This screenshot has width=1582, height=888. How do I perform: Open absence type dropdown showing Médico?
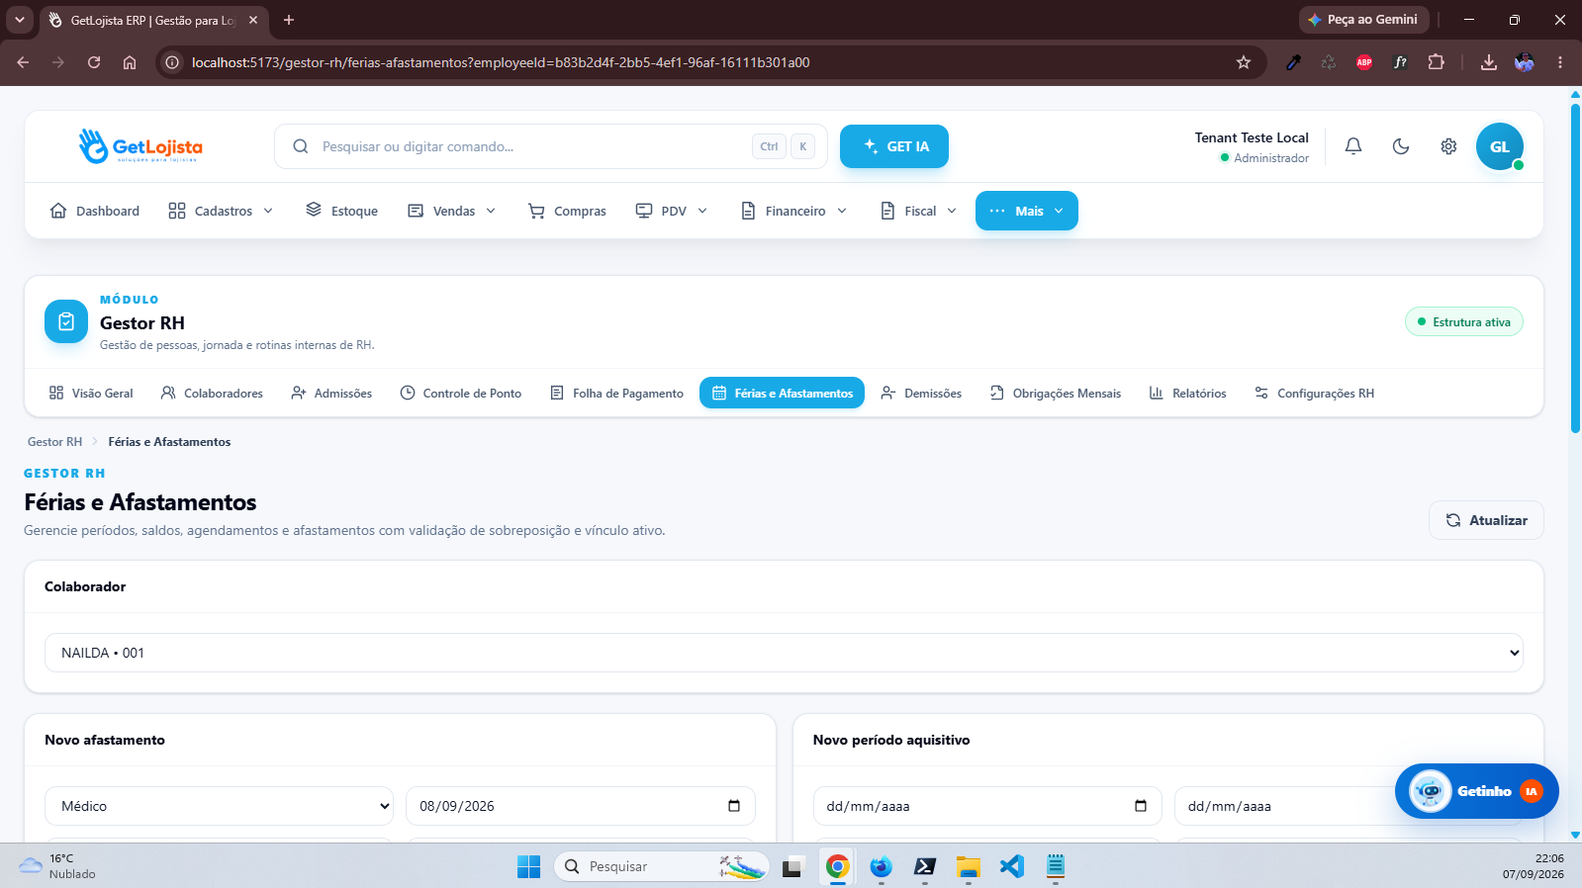(219, 806)
